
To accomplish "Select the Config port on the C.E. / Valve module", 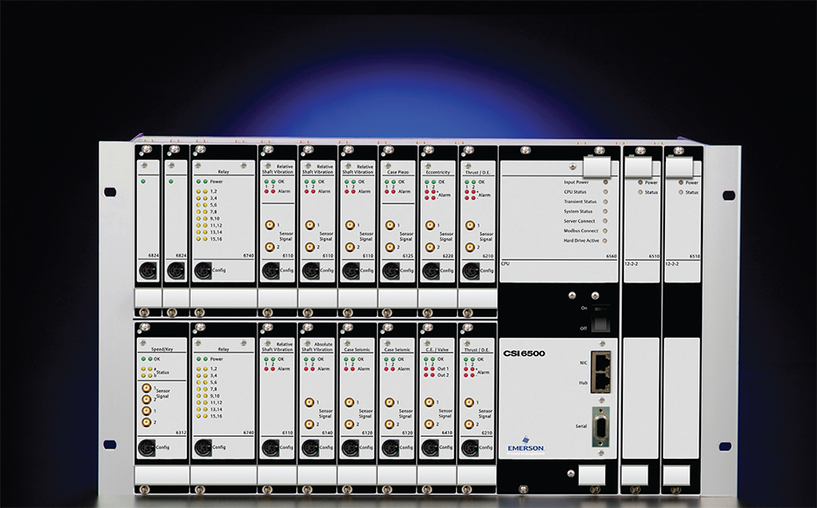I will pyautogui.click(x=430, y=447).
